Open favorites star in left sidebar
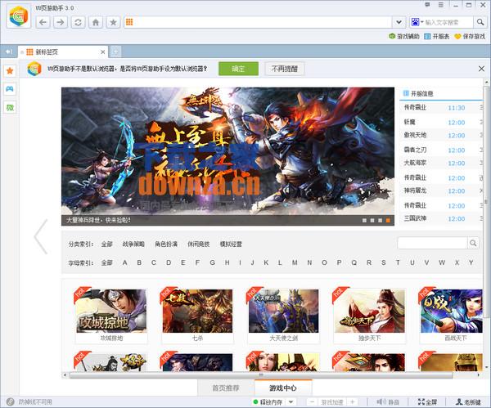 click(10, 71)
